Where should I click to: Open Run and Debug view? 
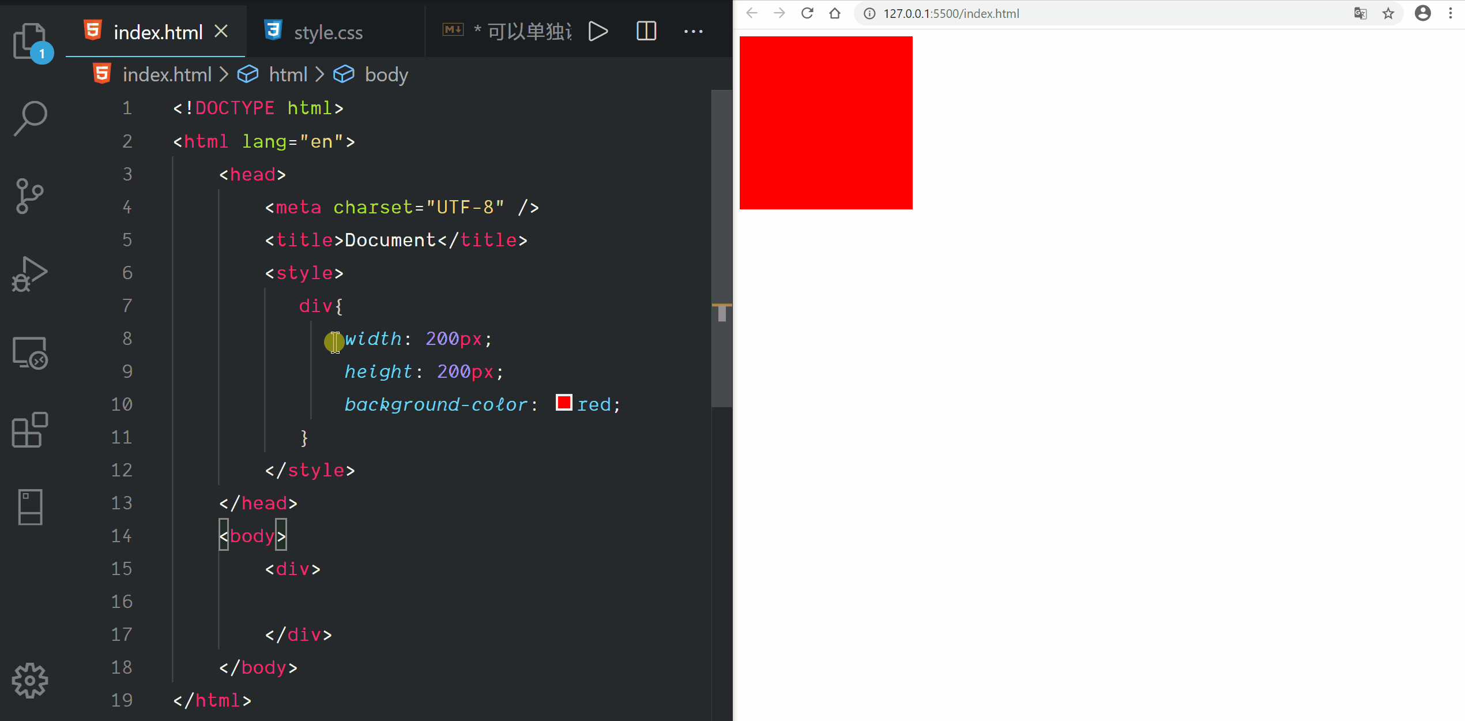(30, 275)
